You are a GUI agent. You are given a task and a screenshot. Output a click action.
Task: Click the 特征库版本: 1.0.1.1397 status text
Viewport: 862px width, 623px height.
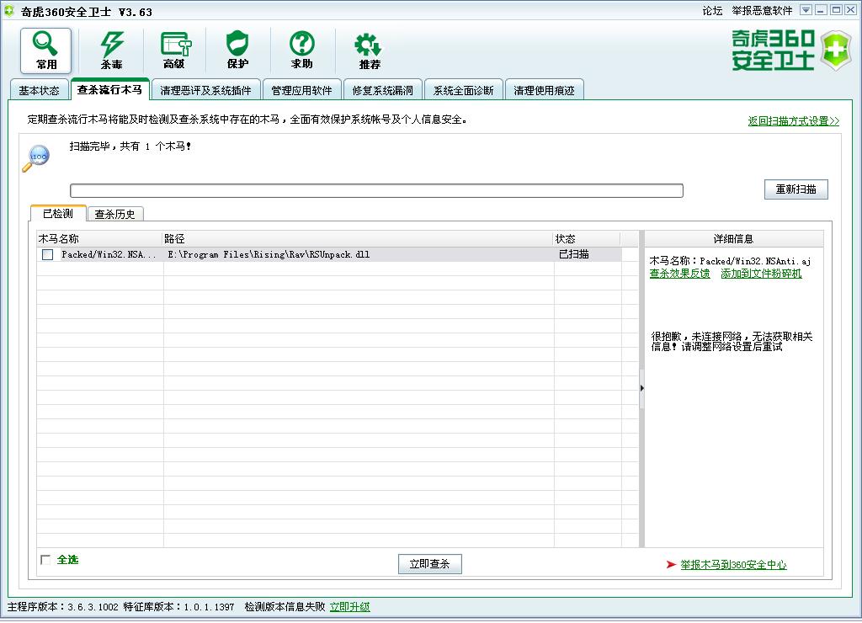178,606
